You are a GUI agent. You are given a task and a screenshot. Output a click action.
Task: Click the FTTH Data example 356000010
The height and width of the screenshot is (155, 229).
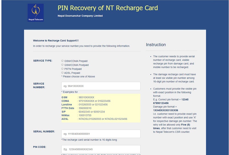tap(76, 108)
